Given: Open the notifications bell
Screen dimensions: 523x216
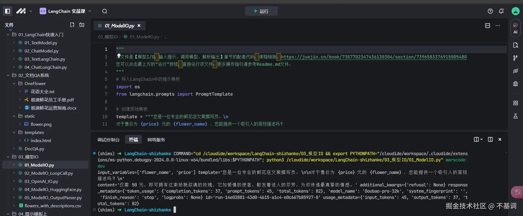Looking at the screenshot, I should click(501, 11).
